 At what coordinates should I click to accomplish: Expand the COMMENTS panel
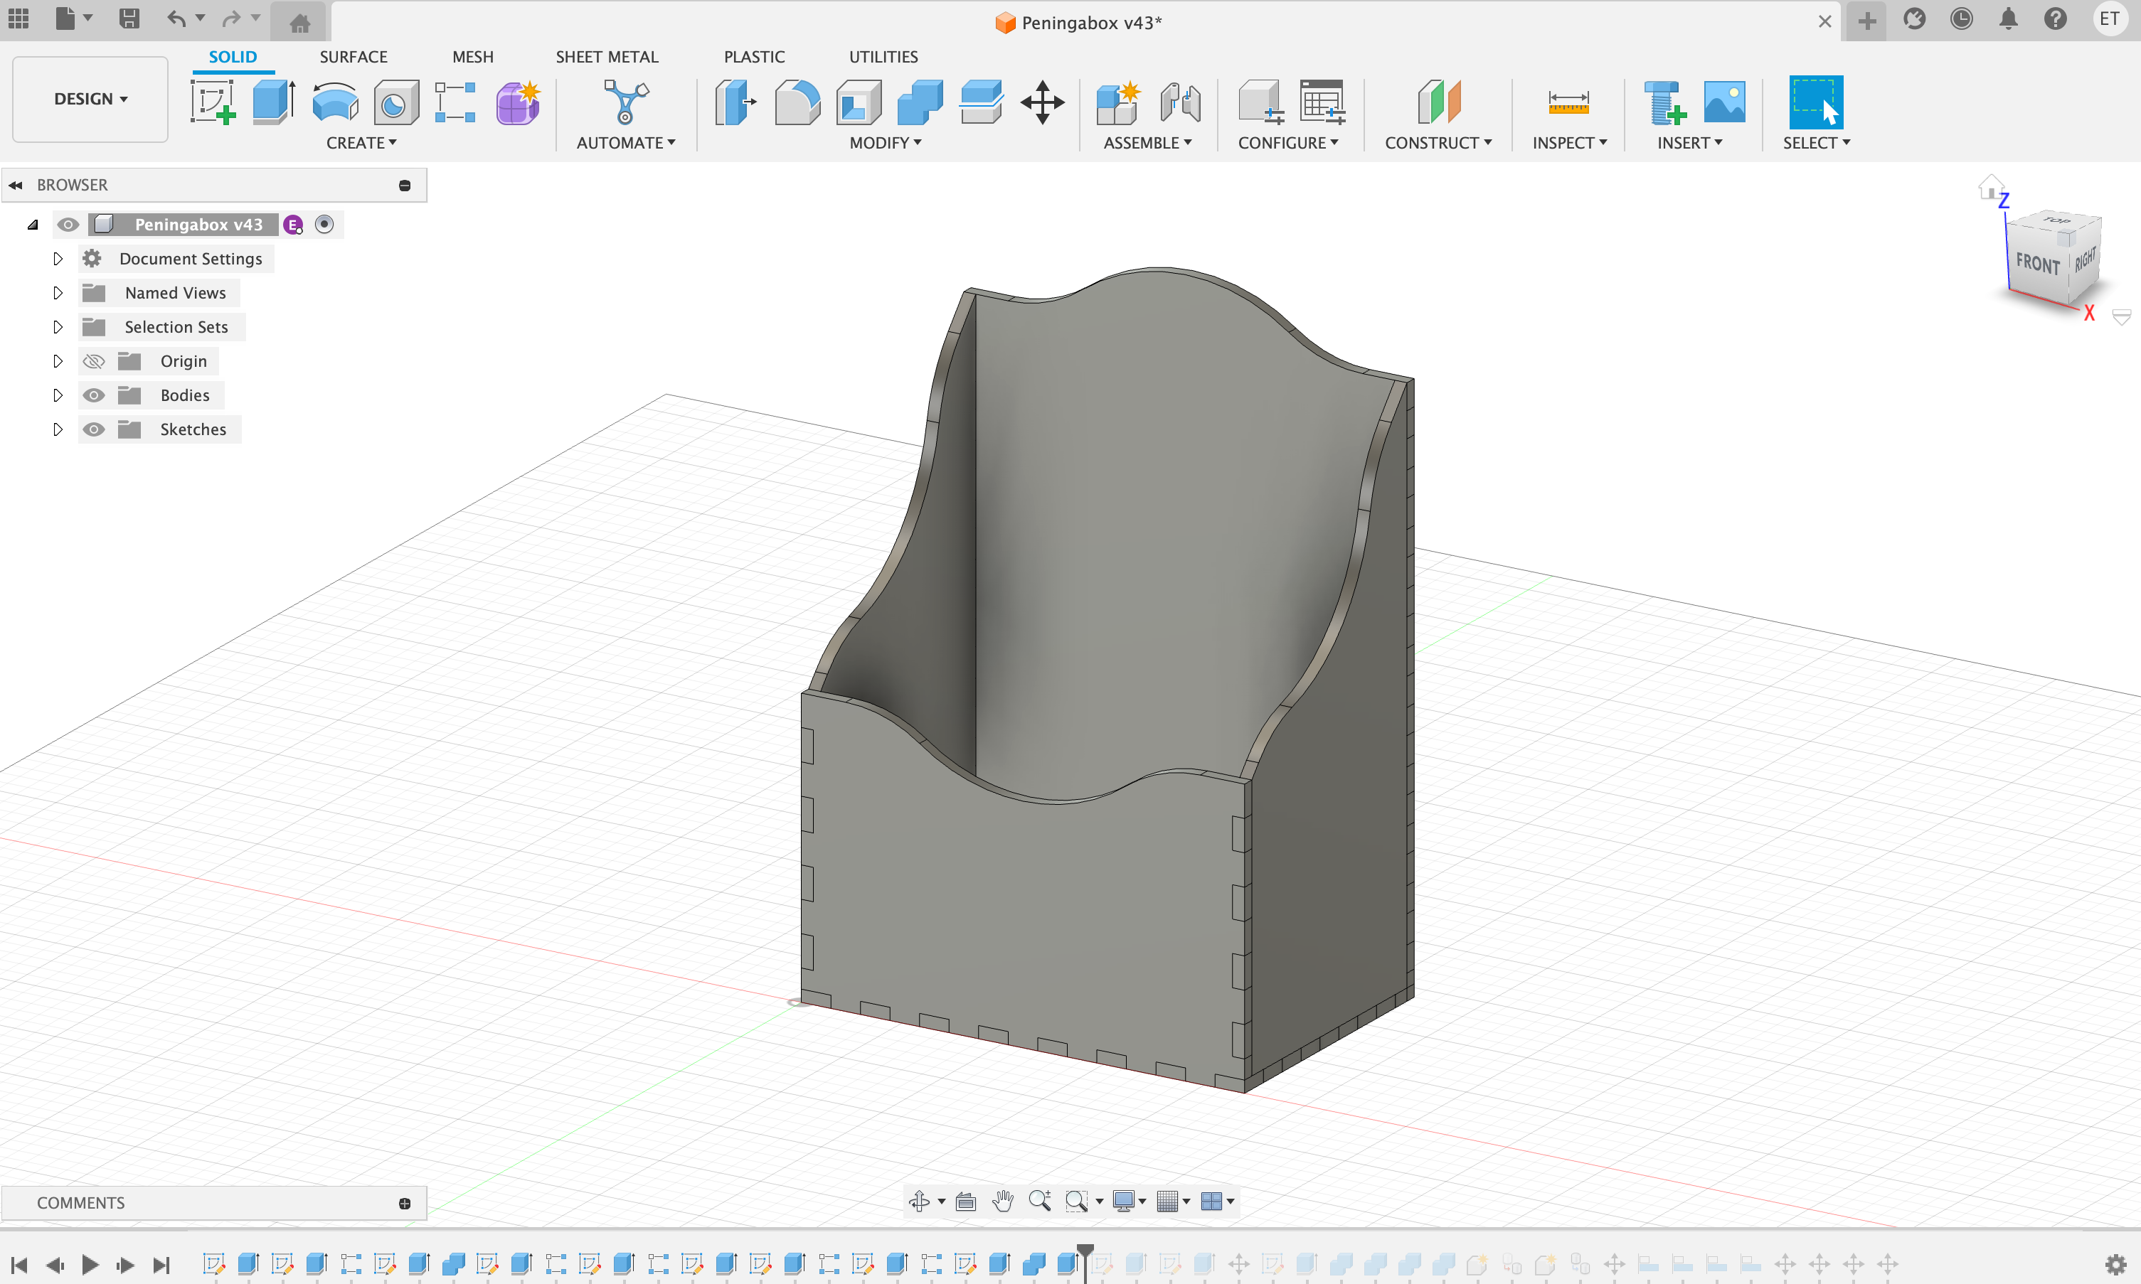(404, 1204)
